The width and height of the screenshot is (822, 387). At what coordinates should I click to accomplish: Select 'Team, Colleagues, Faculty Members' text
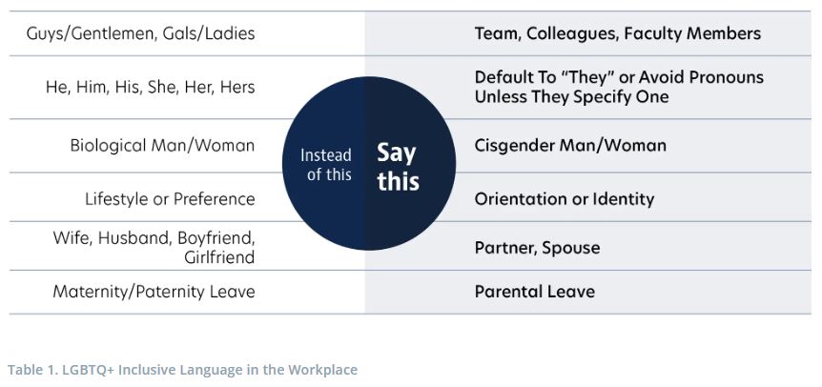coord(618,33)
